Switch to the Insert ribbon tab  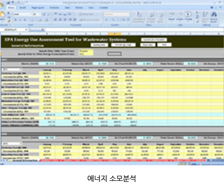[23, 8]
